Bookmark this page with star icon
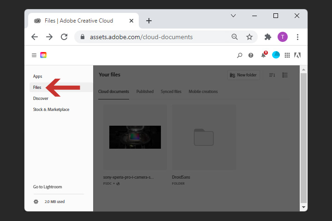Image resolution: width=332 pixels, height=221 pixels. pyautogui.click(x=249, y=37)
